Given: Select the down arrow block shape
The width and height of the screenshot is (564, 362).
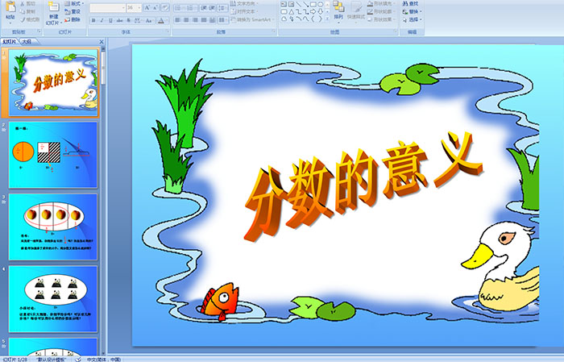Looking at the screenshot, I should [321, 12].
